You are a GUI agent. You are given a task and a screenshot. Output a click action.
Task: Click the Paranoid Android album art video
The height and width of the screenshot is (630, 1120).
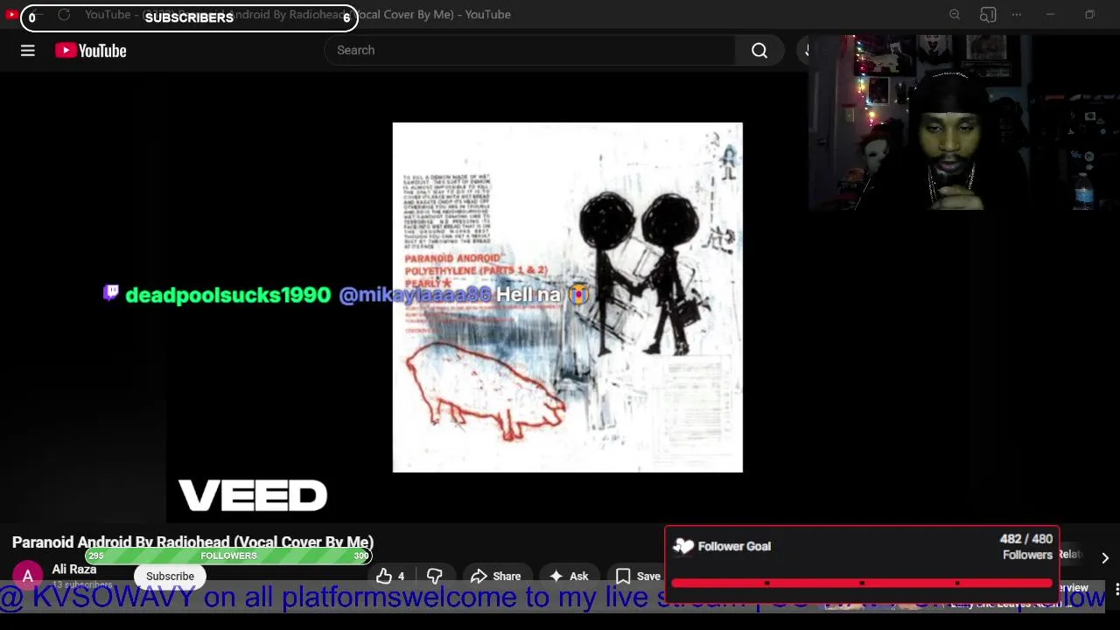tap(567, 297)
